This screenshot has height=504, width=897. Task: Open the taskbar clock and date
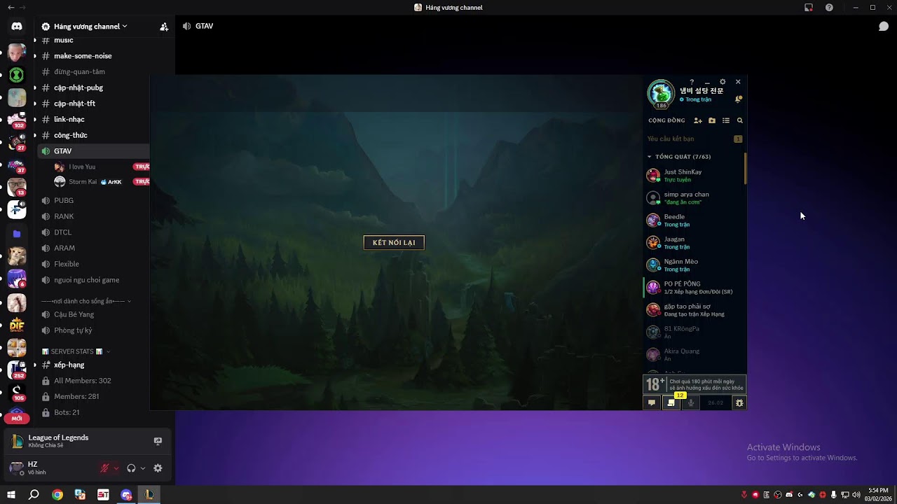coord(879,494)
